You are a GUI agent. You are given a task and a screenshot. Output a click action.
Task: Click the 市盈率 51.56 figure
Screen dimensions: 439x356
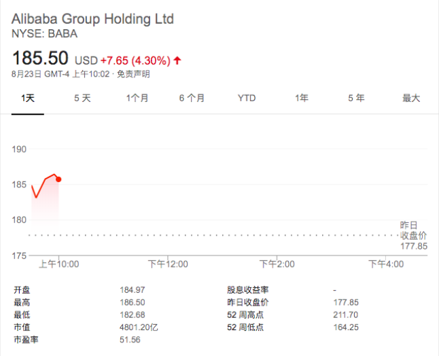coord(130,340)
